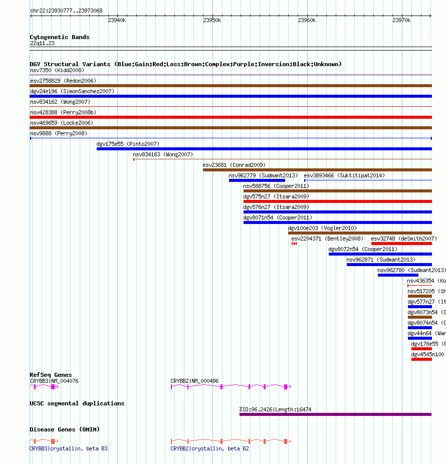Open variant nsv588756 (Cooper2011) label
Viewport: 446px width, 464px height.
[276, 186]
